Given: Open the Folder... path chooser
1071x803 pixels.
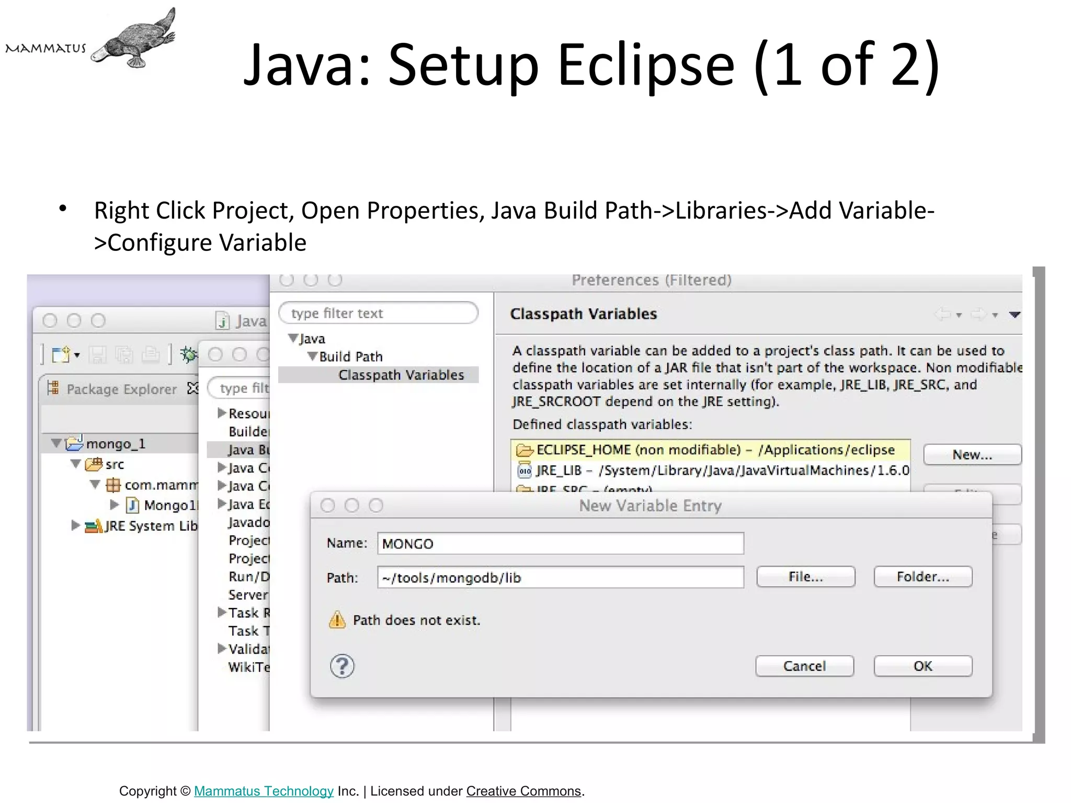Looking at the screenshot, I should [x=923, y=577].
